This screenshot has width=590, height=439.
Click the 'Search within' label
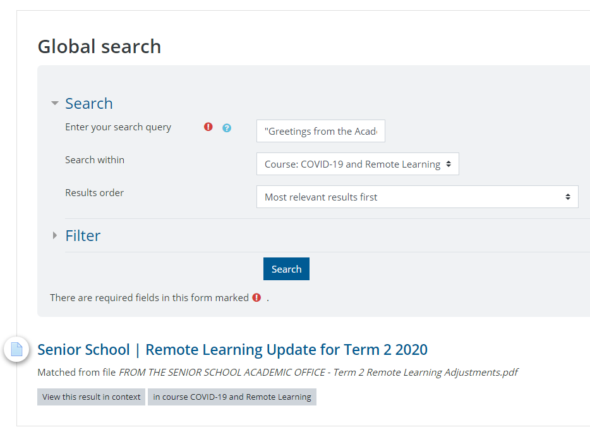[x=95, y=159]
